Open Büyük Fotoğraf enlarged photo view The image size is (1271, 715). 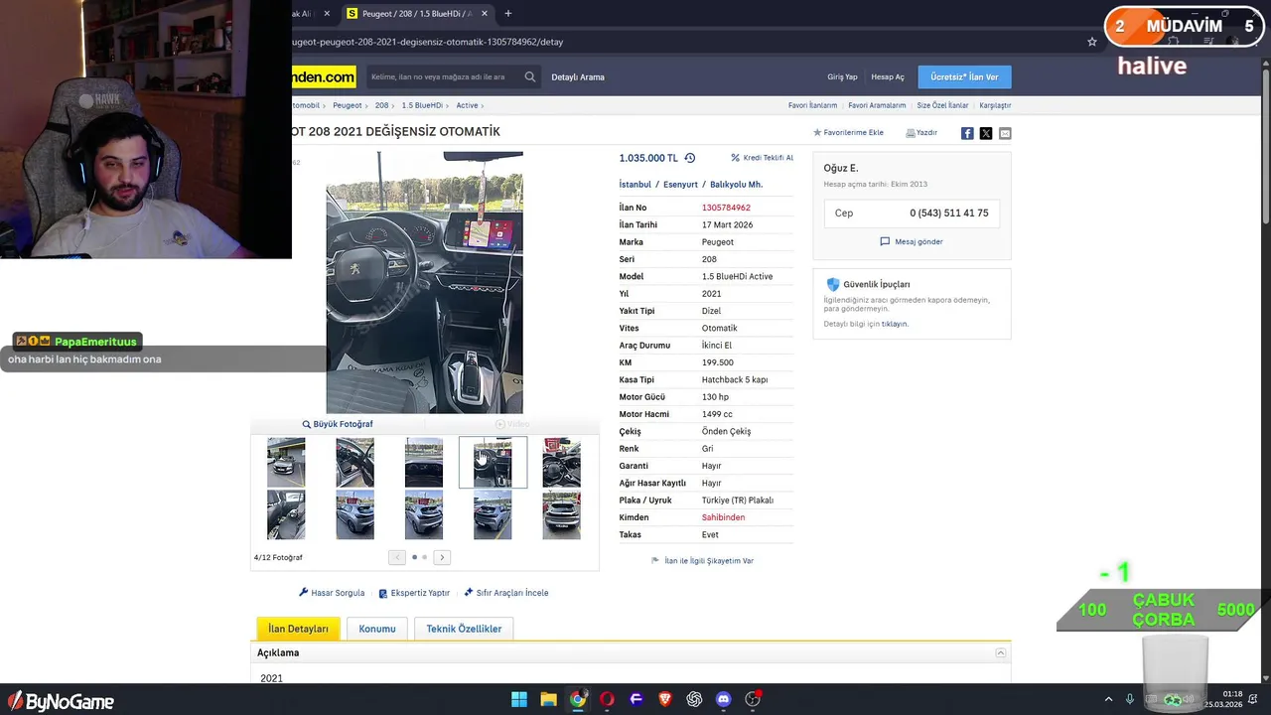coord(338,424)
